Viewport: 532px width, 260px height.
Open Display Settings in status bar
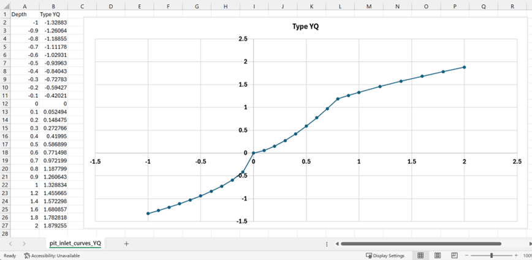click(x=385, y=255)
